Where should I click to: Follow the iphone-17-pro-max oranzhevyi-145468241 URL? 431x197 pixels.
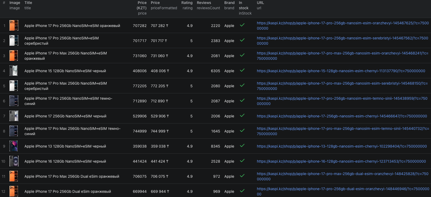pyautogui.click(x=343, y=56)
